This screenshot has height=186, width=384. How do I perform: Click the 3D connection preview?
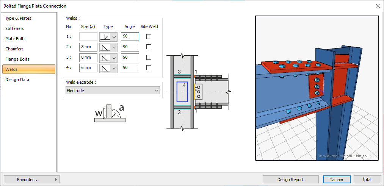point(317,88)
